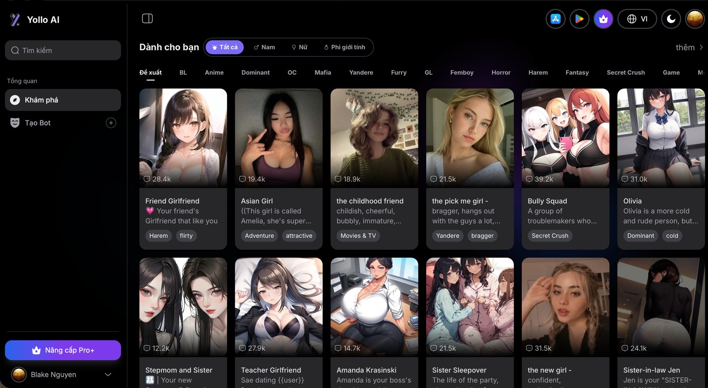Switch to the Anime tab
Viewport: 708px width, 388px height.
214,73
